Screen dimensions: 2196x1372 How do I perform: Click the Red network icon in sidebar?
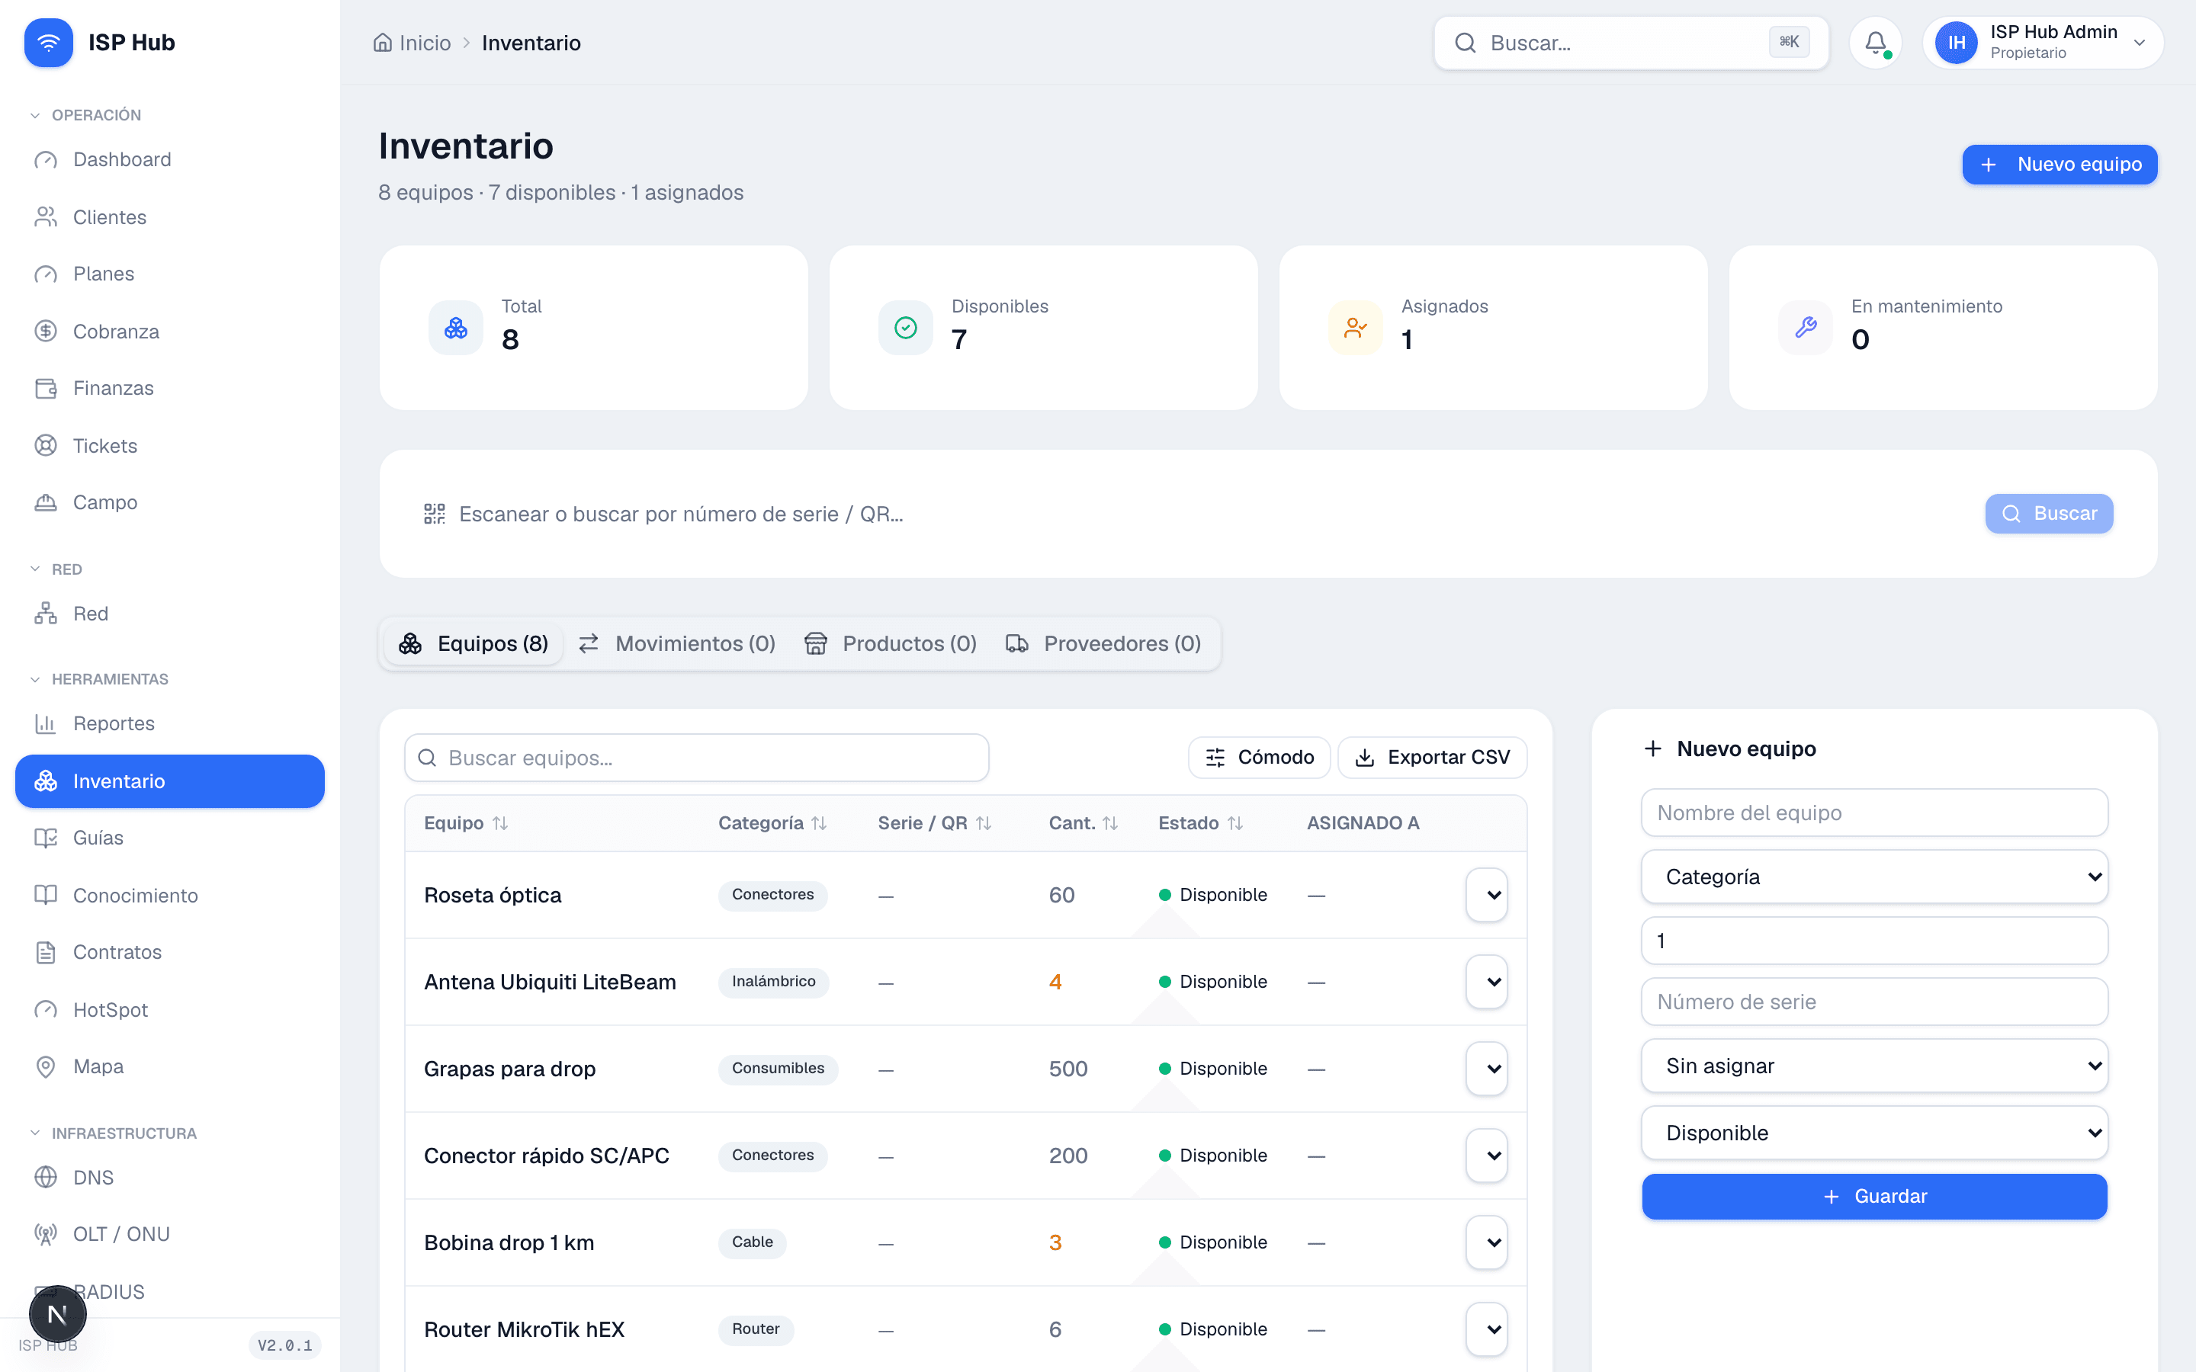[x=46, y=614]
